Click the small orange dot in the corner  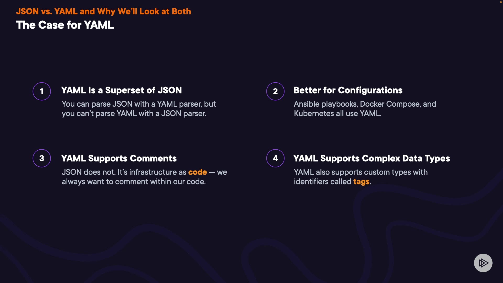(x=501, y=2)
